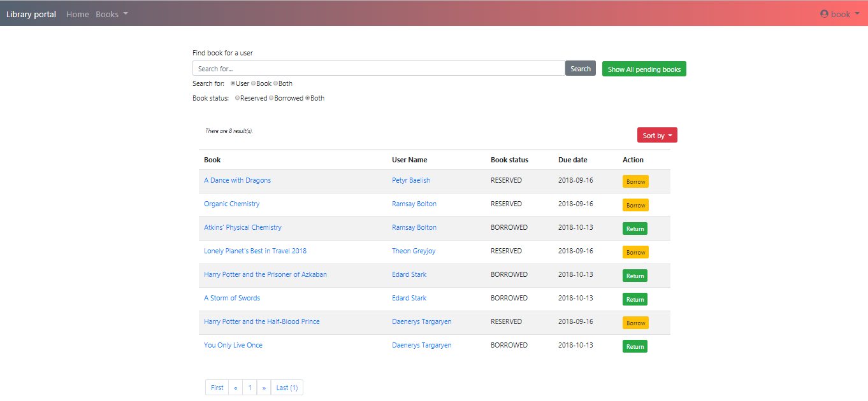The height and width of the screenshot is (401, 868).
Task: Select the Borrowed book status radio button
Action: click(x=271, y=98)
